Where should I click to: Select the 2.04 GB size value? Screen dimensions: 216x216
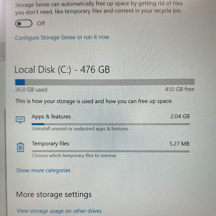click(x=180, y=117)
